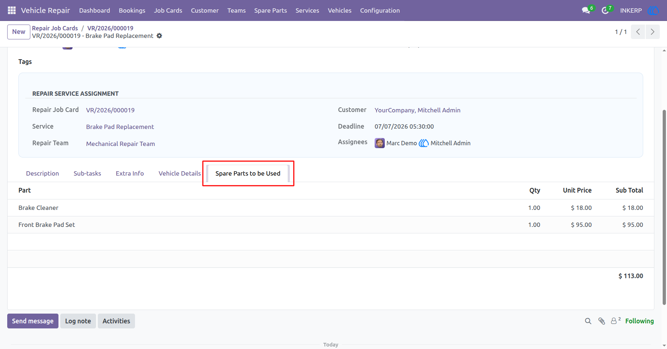Expand the Configuration menu
This screenshot has height=349, width=667.
pos(380,10)
